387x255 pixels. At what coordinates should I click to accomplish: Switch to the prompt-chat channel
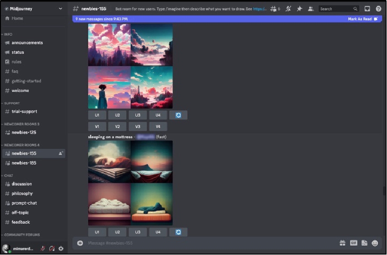click(24, 203)
